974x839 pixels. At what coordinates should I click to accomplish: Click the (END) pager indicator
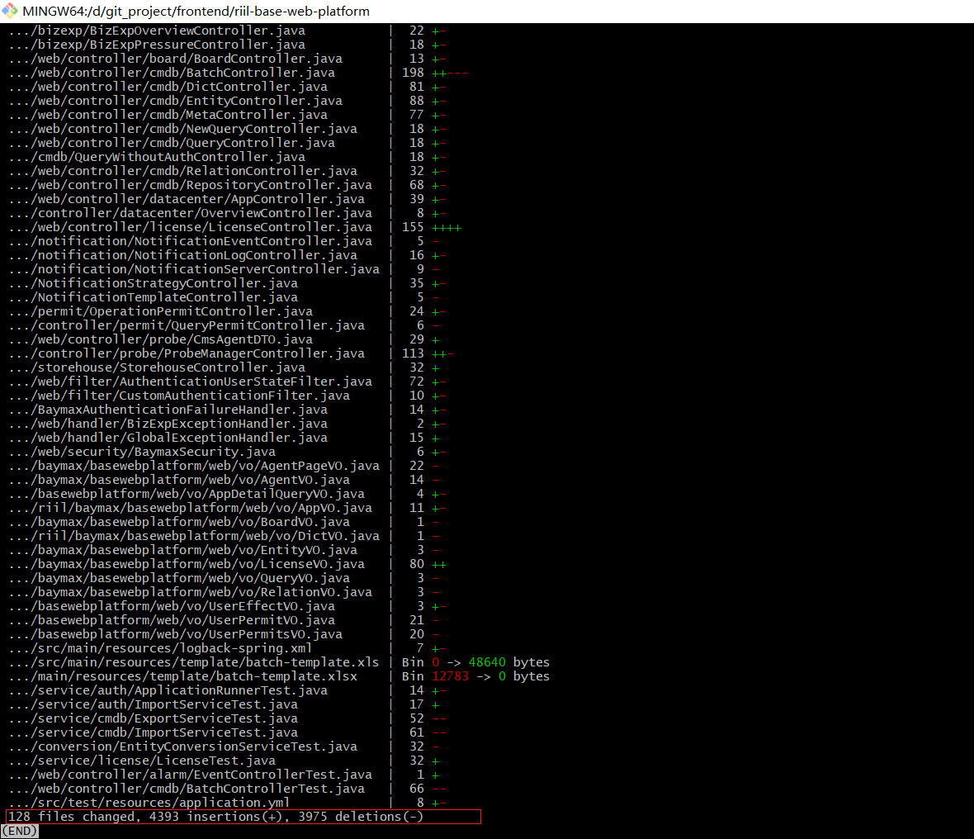click(20, 831)
